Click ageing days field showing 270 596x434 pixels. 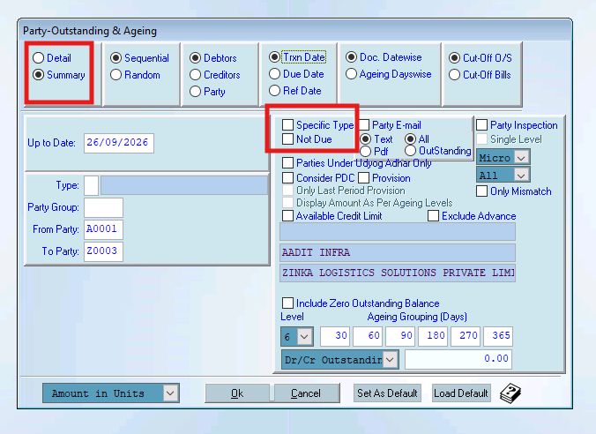point(466,336)
